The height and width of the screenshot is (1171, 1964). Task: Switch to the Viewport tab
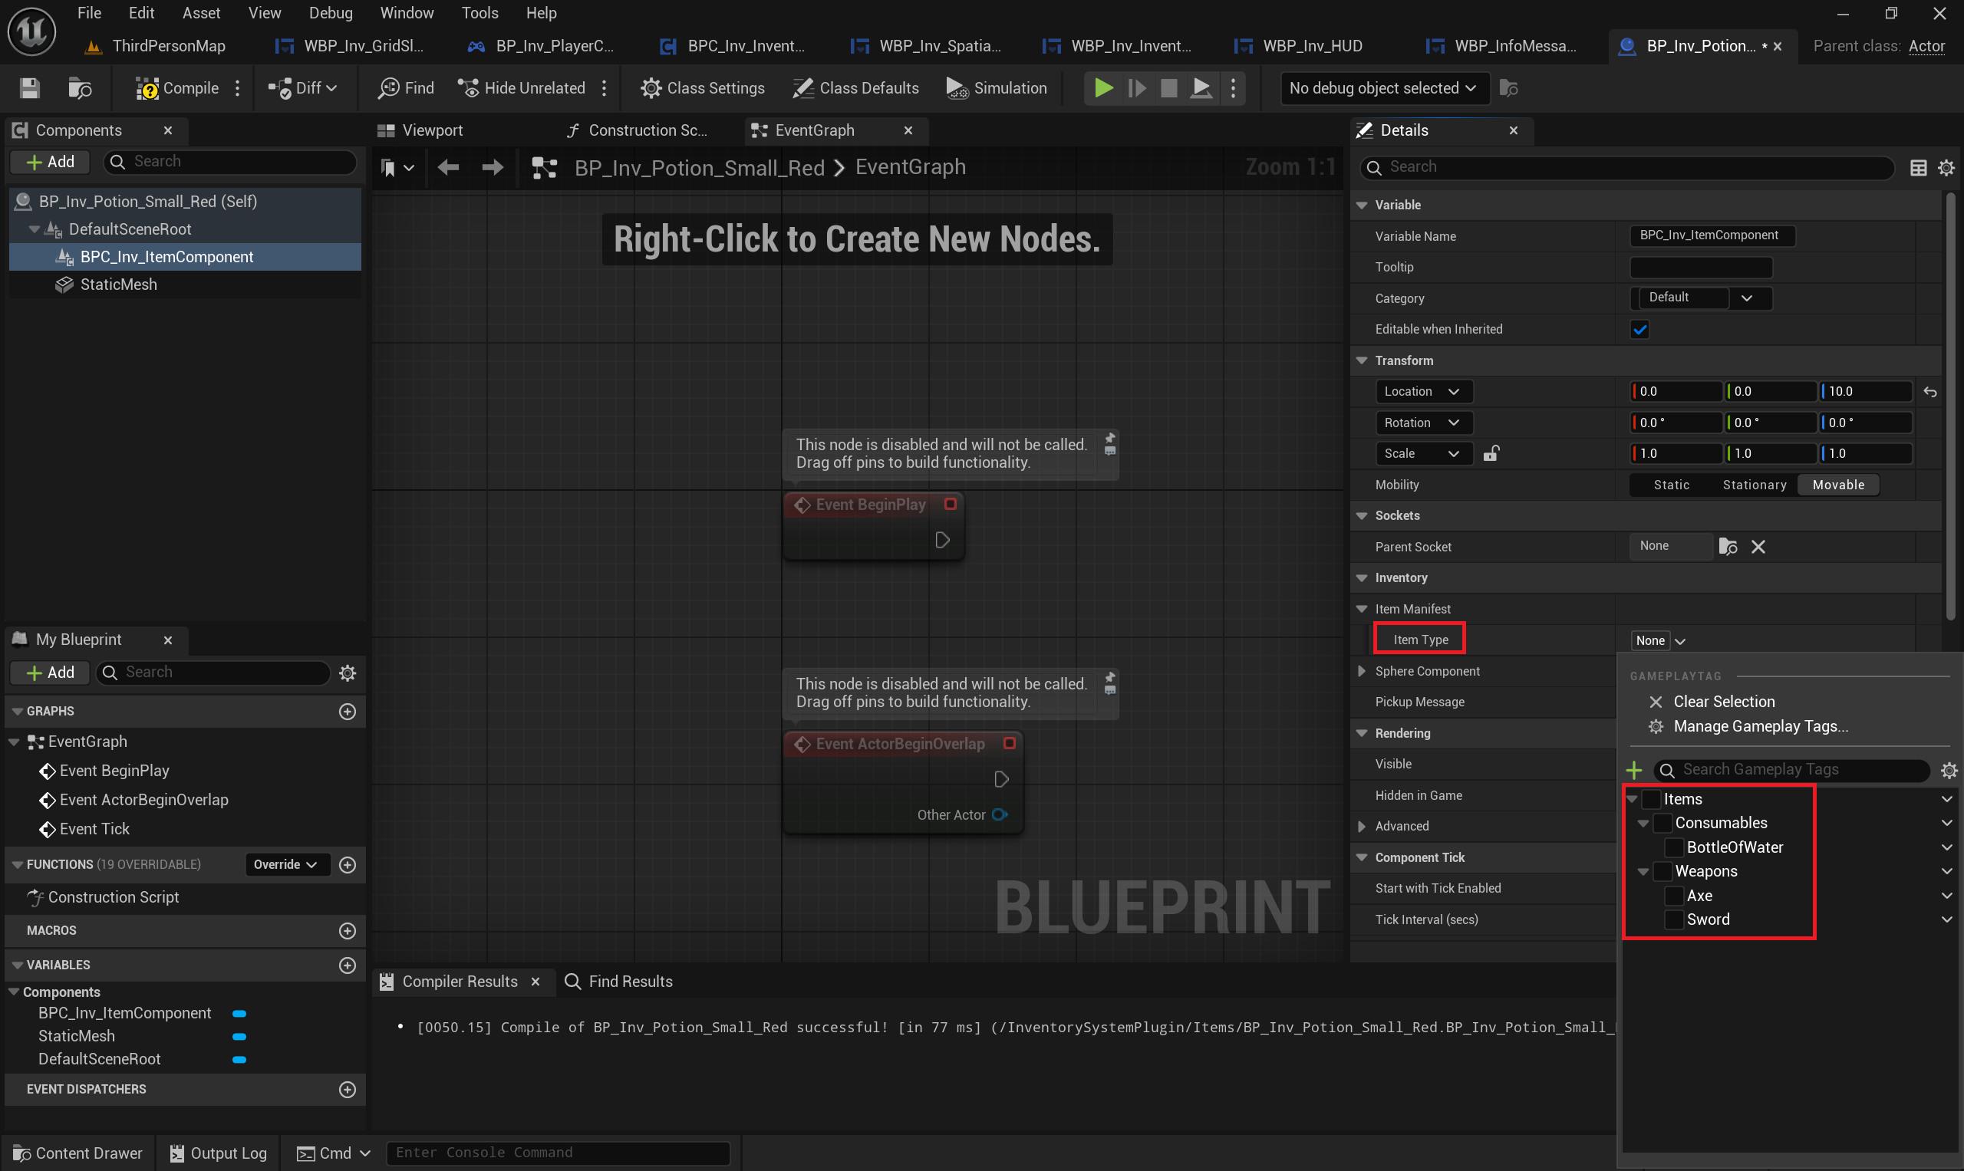point(431,130)
